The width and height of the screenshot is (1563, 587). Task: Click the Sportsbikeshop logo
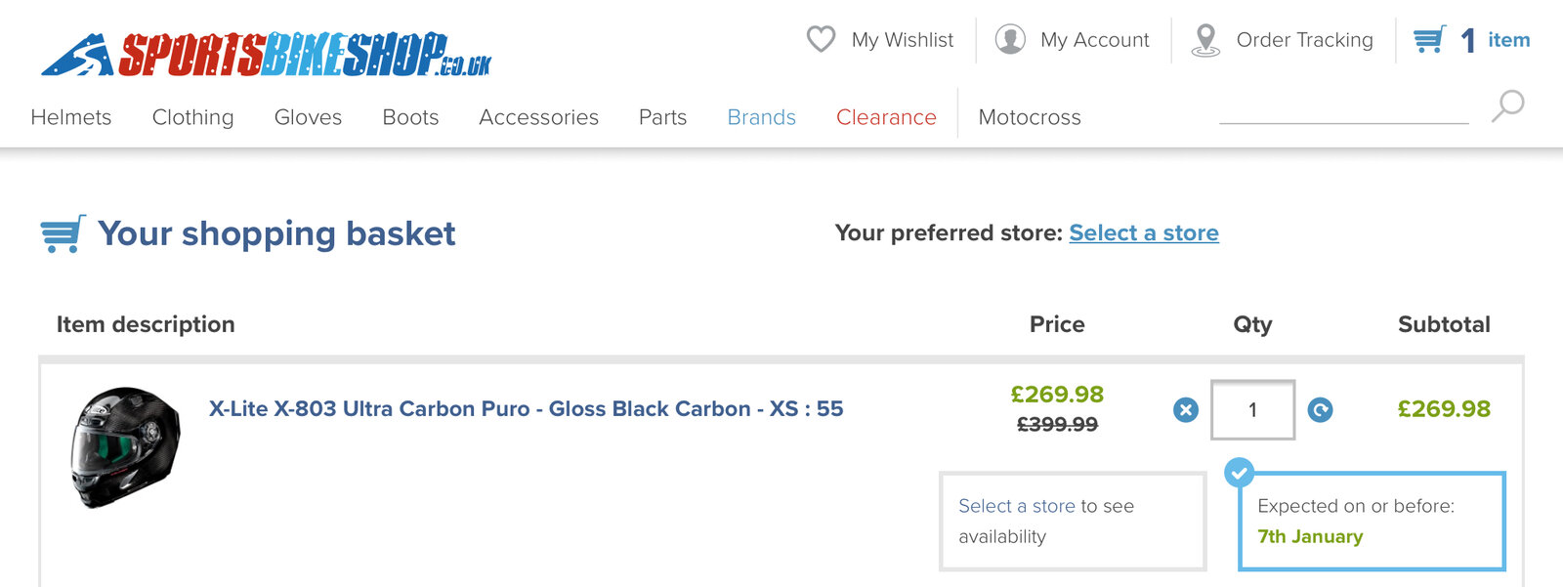[x=266, y=55]
